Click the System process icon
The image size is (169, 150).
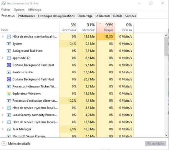[x=9, y=44]
